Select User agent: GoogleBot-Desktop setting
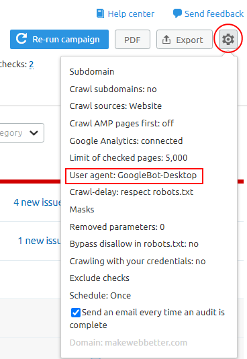Screen dimensions: 247x359 point(133,175)
